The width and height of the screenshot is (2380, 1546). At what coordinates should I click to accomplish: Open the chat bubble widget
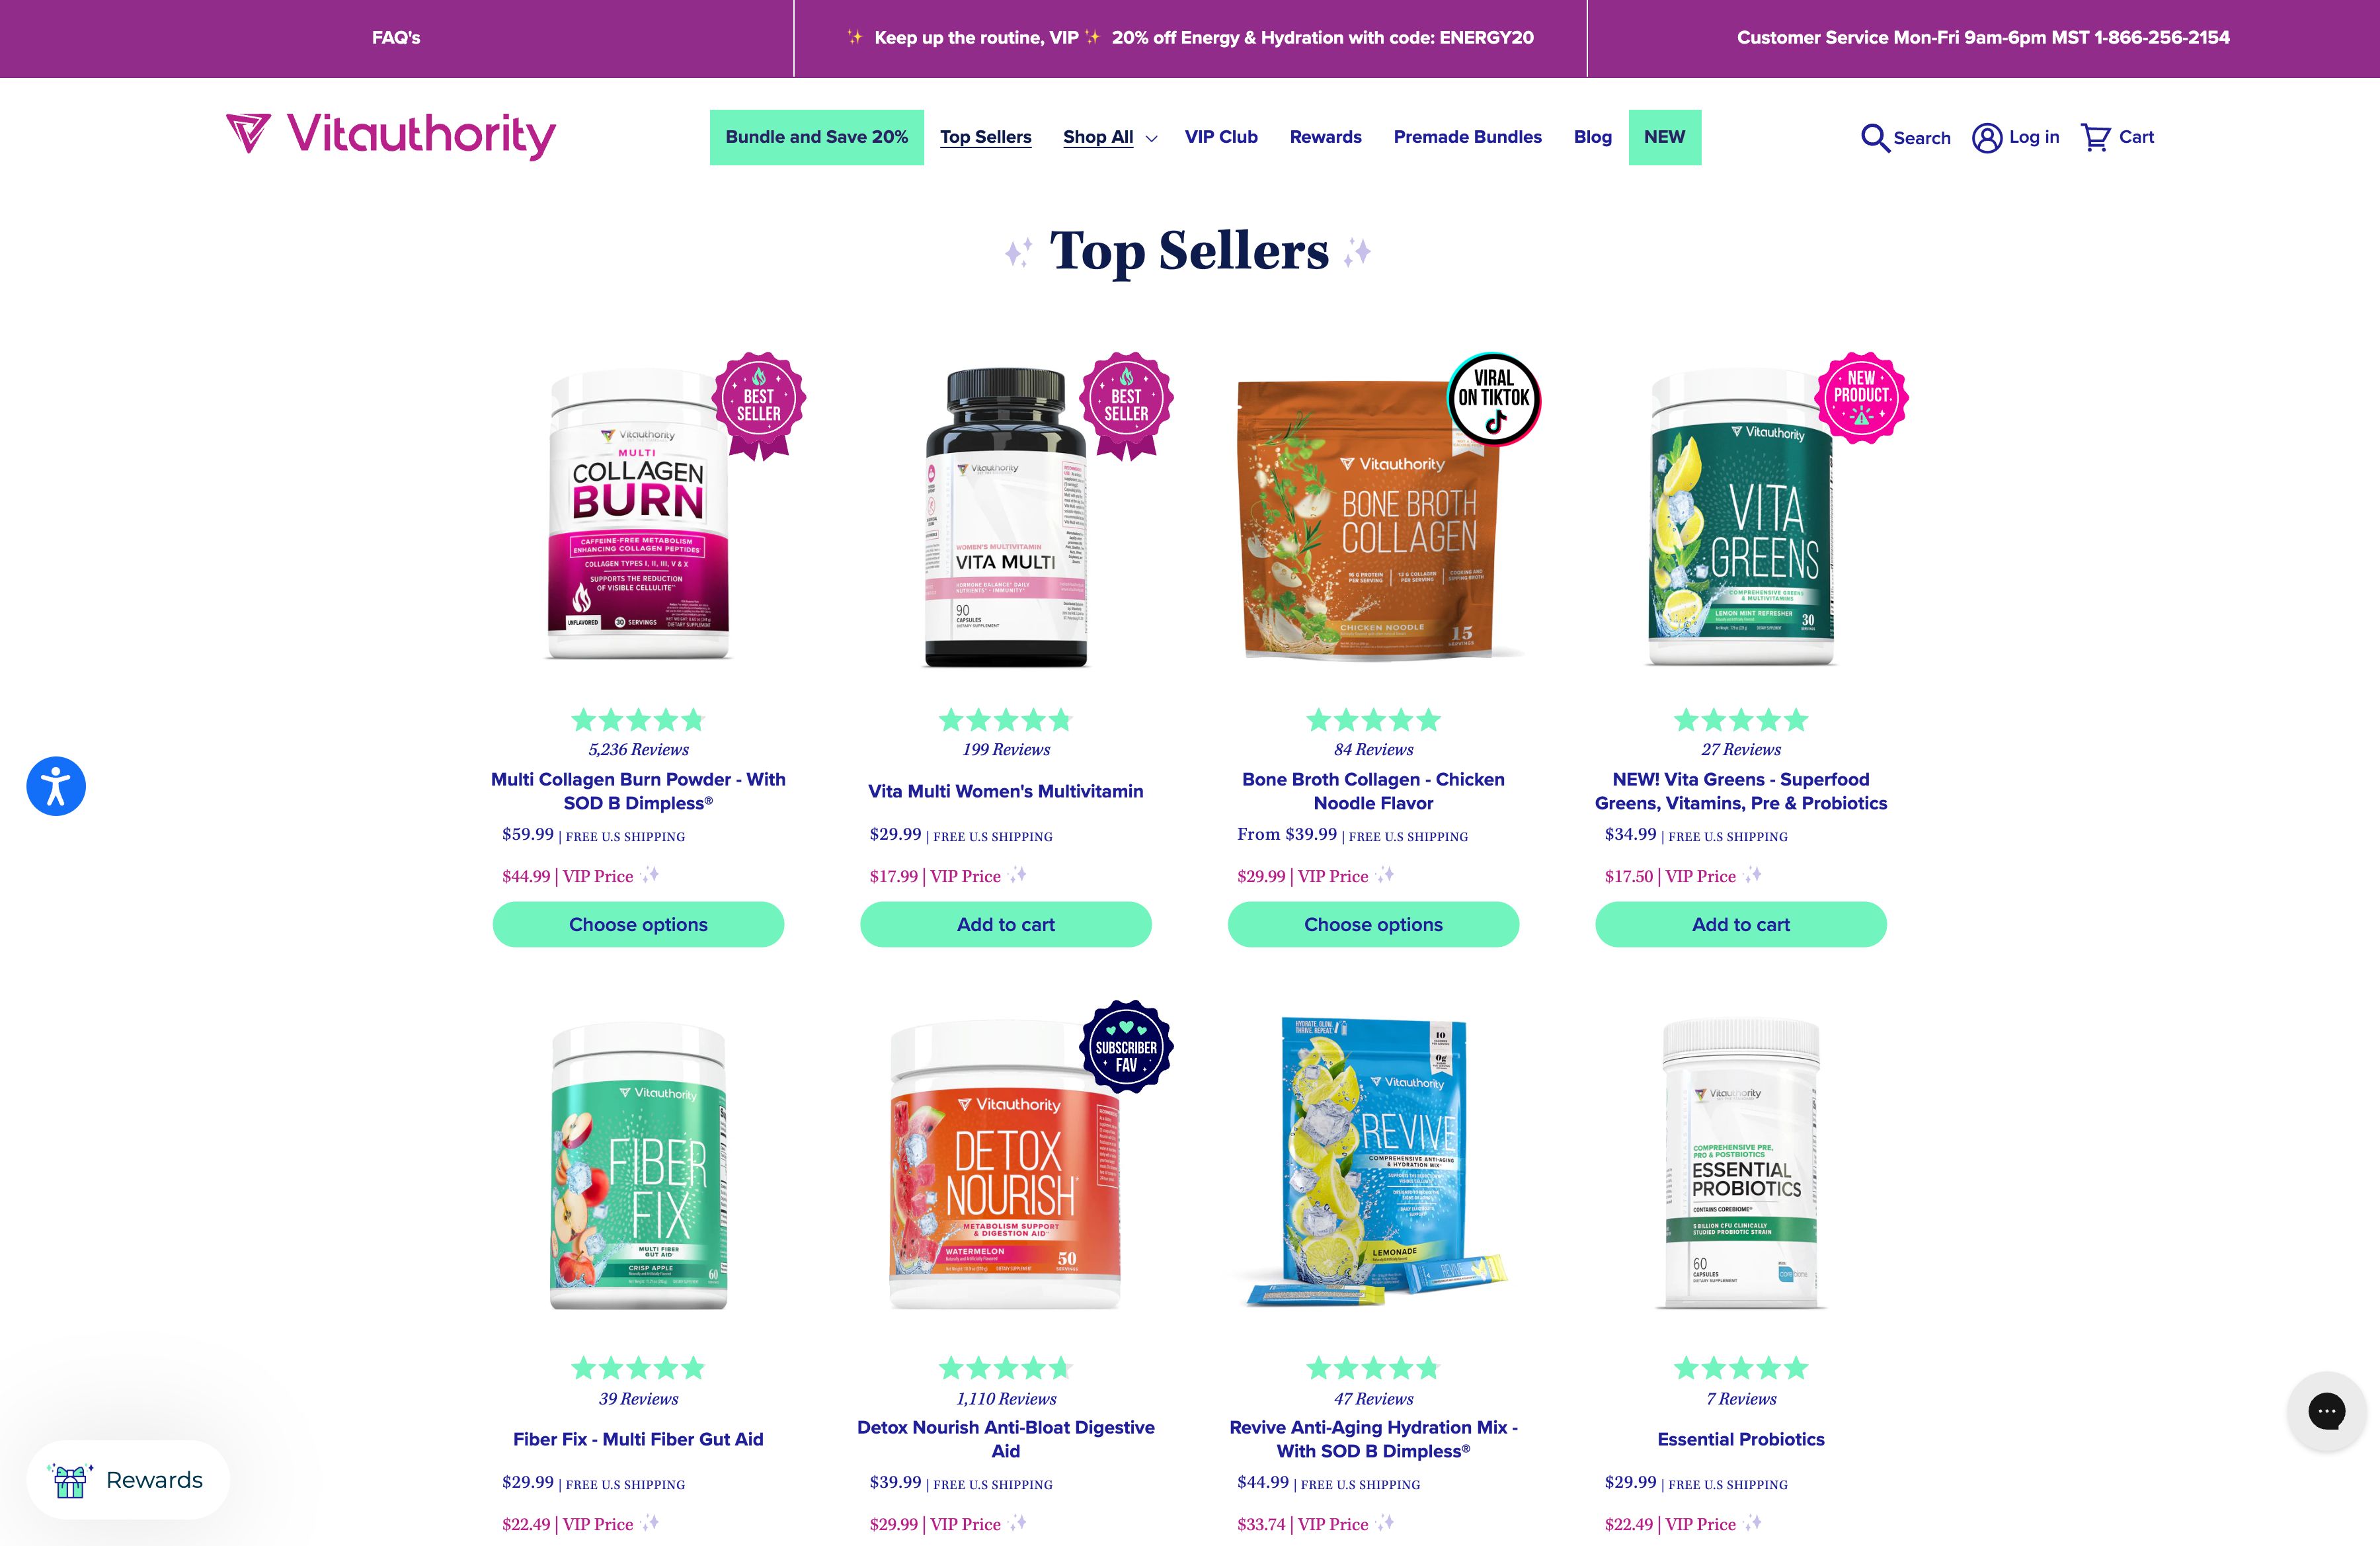tap(2326, 1411)
